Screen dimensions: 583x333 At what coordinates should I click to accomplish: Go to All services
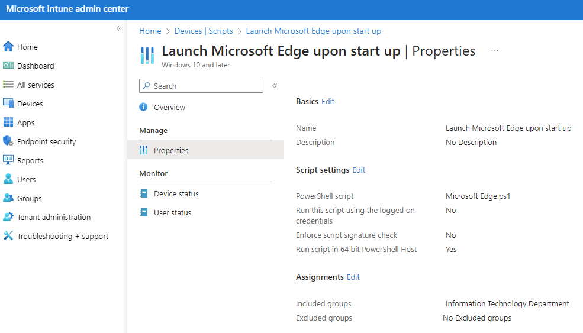(x=36, y=85)
